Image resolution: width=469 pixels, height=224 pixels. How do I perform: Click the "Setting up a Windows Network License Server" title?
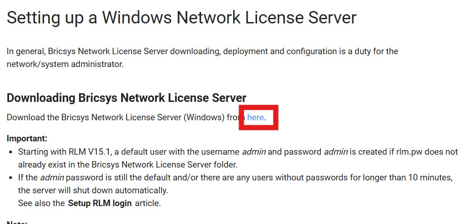tap(181, 17)
